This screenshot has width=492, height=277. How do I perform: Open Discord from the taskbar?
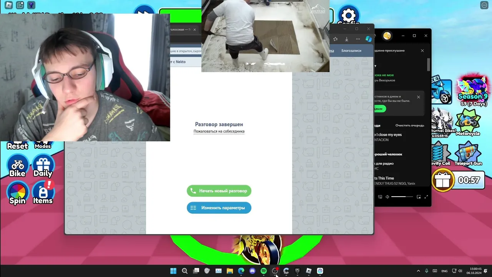(252, 271)
